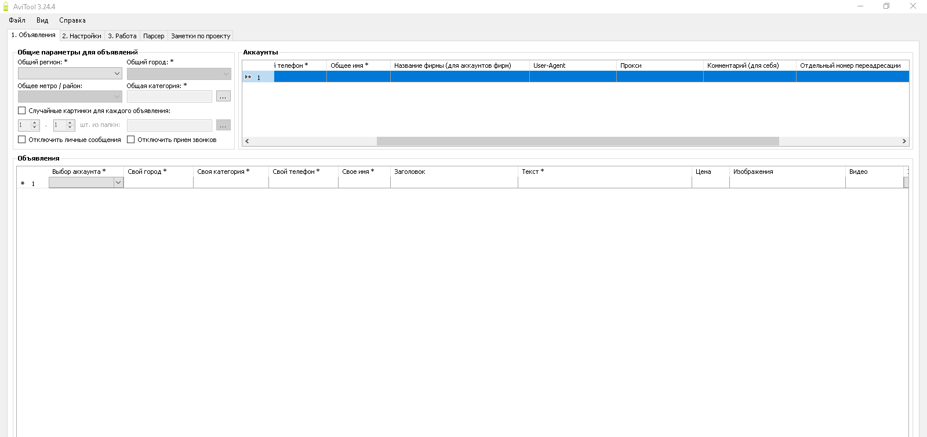Click the Комментарий (для себя) column header

pyautogui.click(x=750, y=65)
